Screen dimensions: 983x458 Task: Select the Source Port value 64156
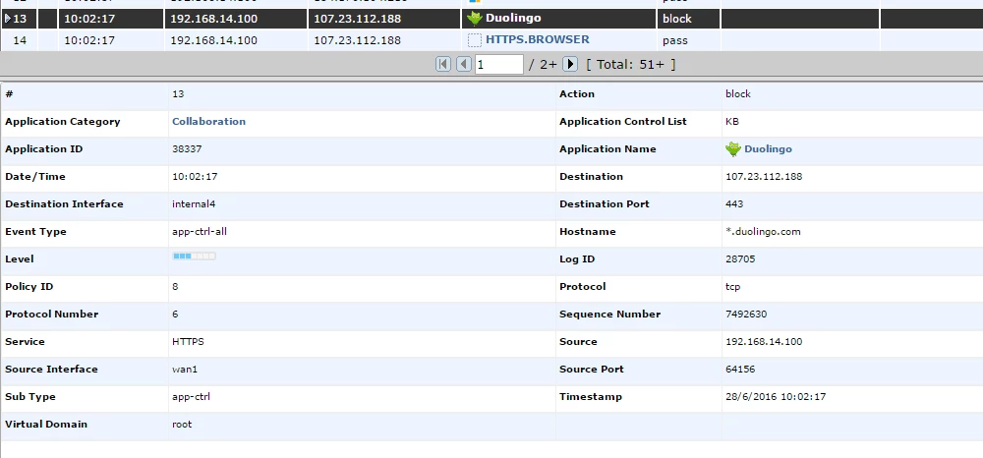[740, 370]
